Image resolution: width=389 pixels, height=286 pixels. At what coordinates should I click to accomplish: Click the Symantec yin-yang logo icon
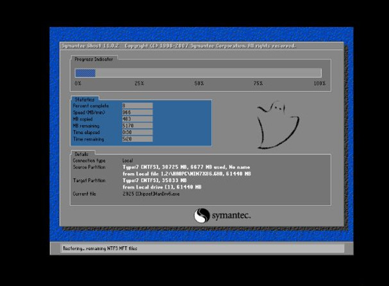(202, 215)
